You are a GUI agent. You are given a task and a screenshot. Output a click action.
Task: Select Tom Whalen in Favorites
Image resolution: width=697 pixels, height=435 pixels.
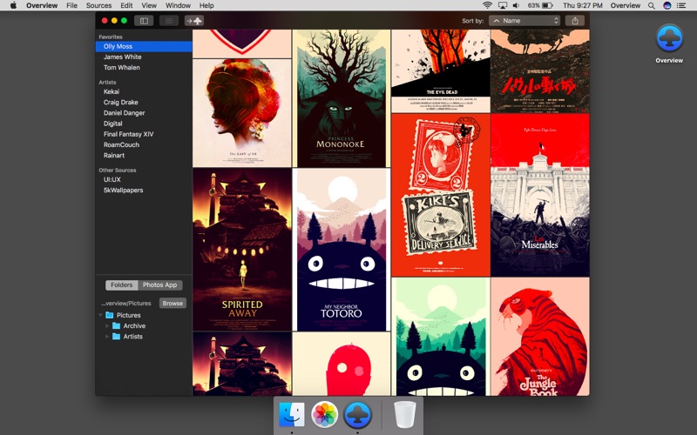[x=144, y=68]
